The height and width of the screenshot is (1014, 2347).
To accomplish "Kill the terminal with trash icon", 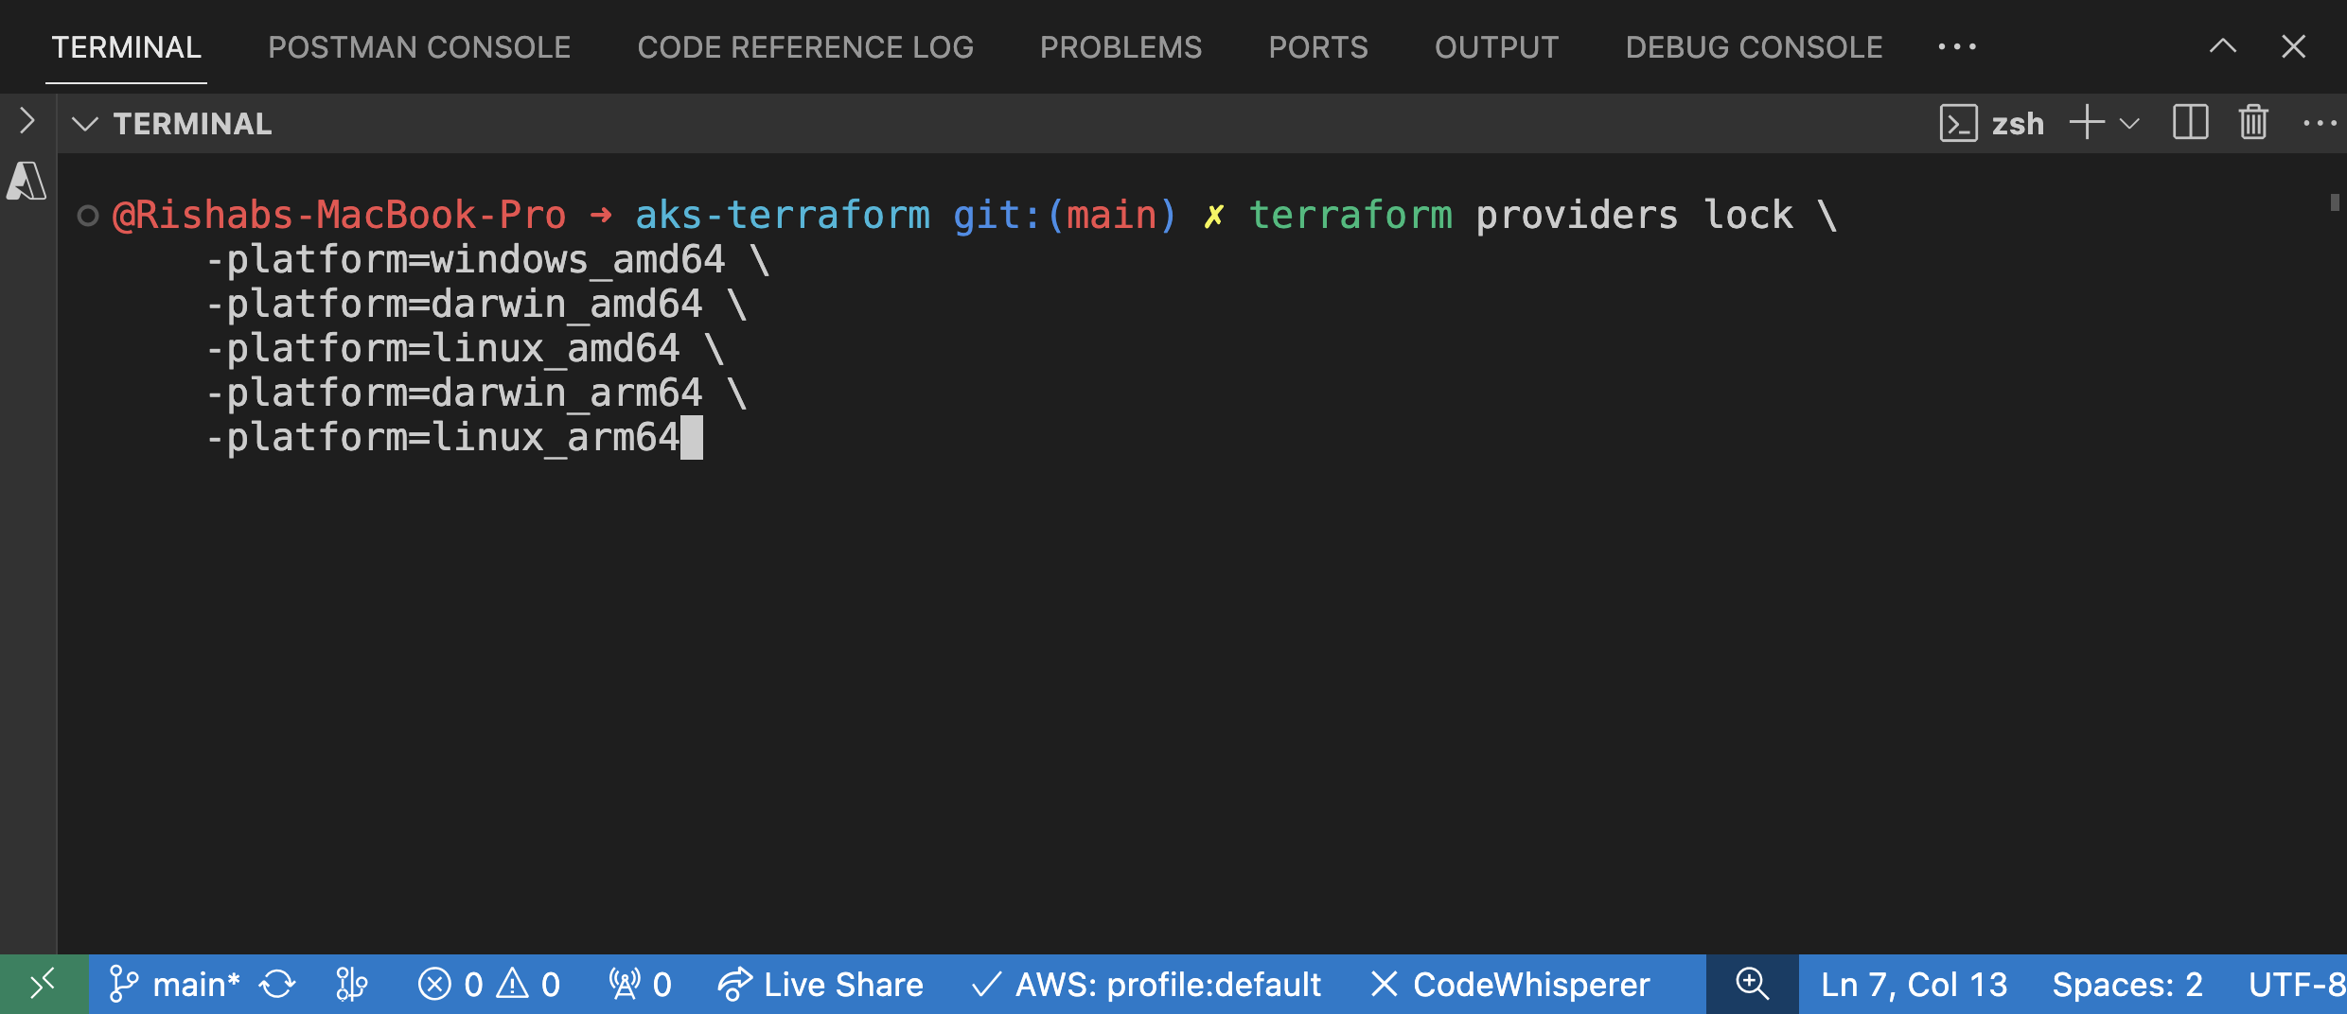I will click(2253, 123).
